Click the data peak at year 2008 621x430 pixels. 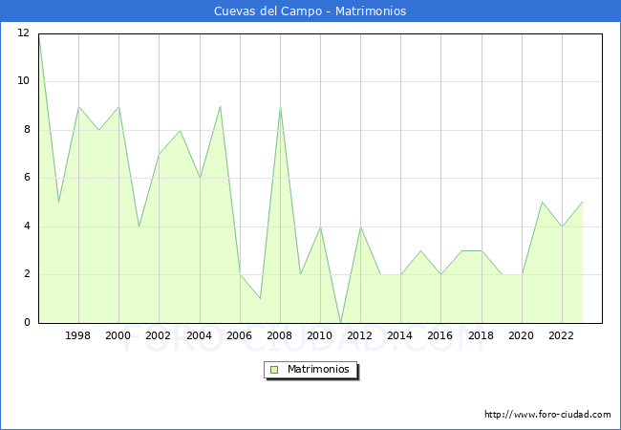[280, 106]
